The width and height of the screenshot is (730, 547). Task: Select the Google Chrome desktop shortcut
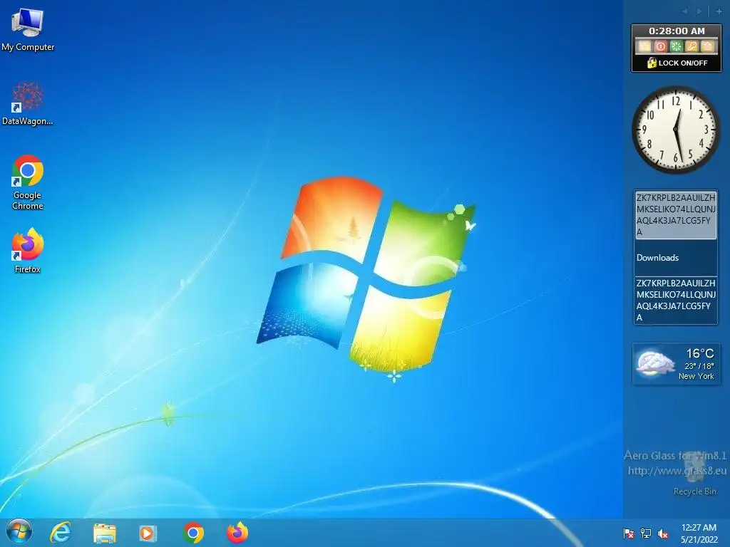click(28, 182)
